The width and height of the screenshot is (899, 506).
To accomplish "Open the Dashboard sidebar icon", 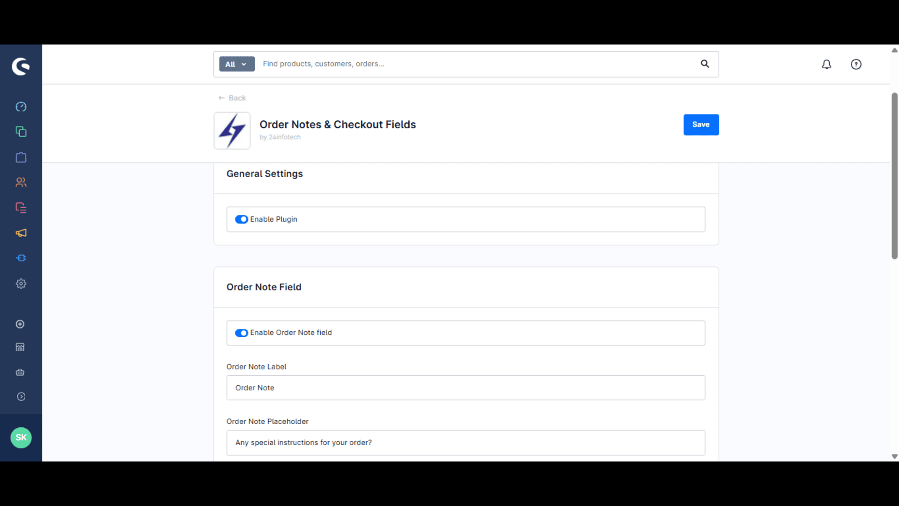I will (x=21, y=107).
